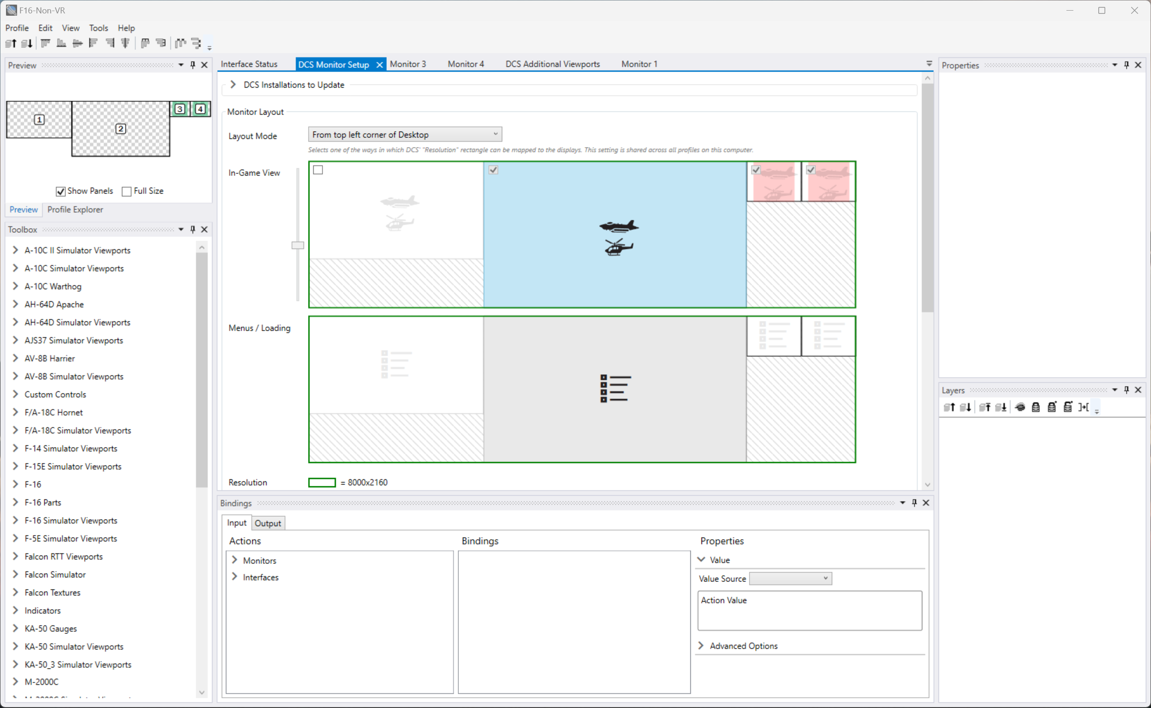Enable the Full Size checkbox
This screenshot has height=708, width=1151.
pos(127,192)
